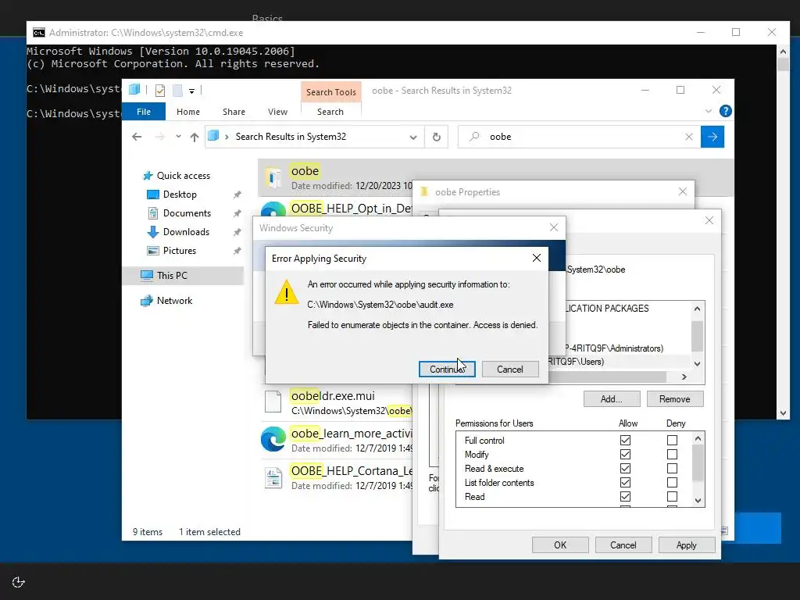800x600 pixels.
Task: Click Continue in Error Applying Security dialog
Action: (447, 369)
